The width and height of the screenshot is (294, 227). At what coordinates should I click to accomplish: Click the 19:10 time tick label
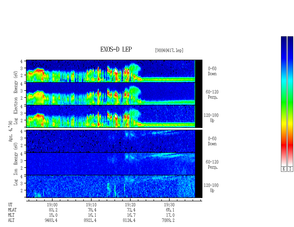coord(91,205)
